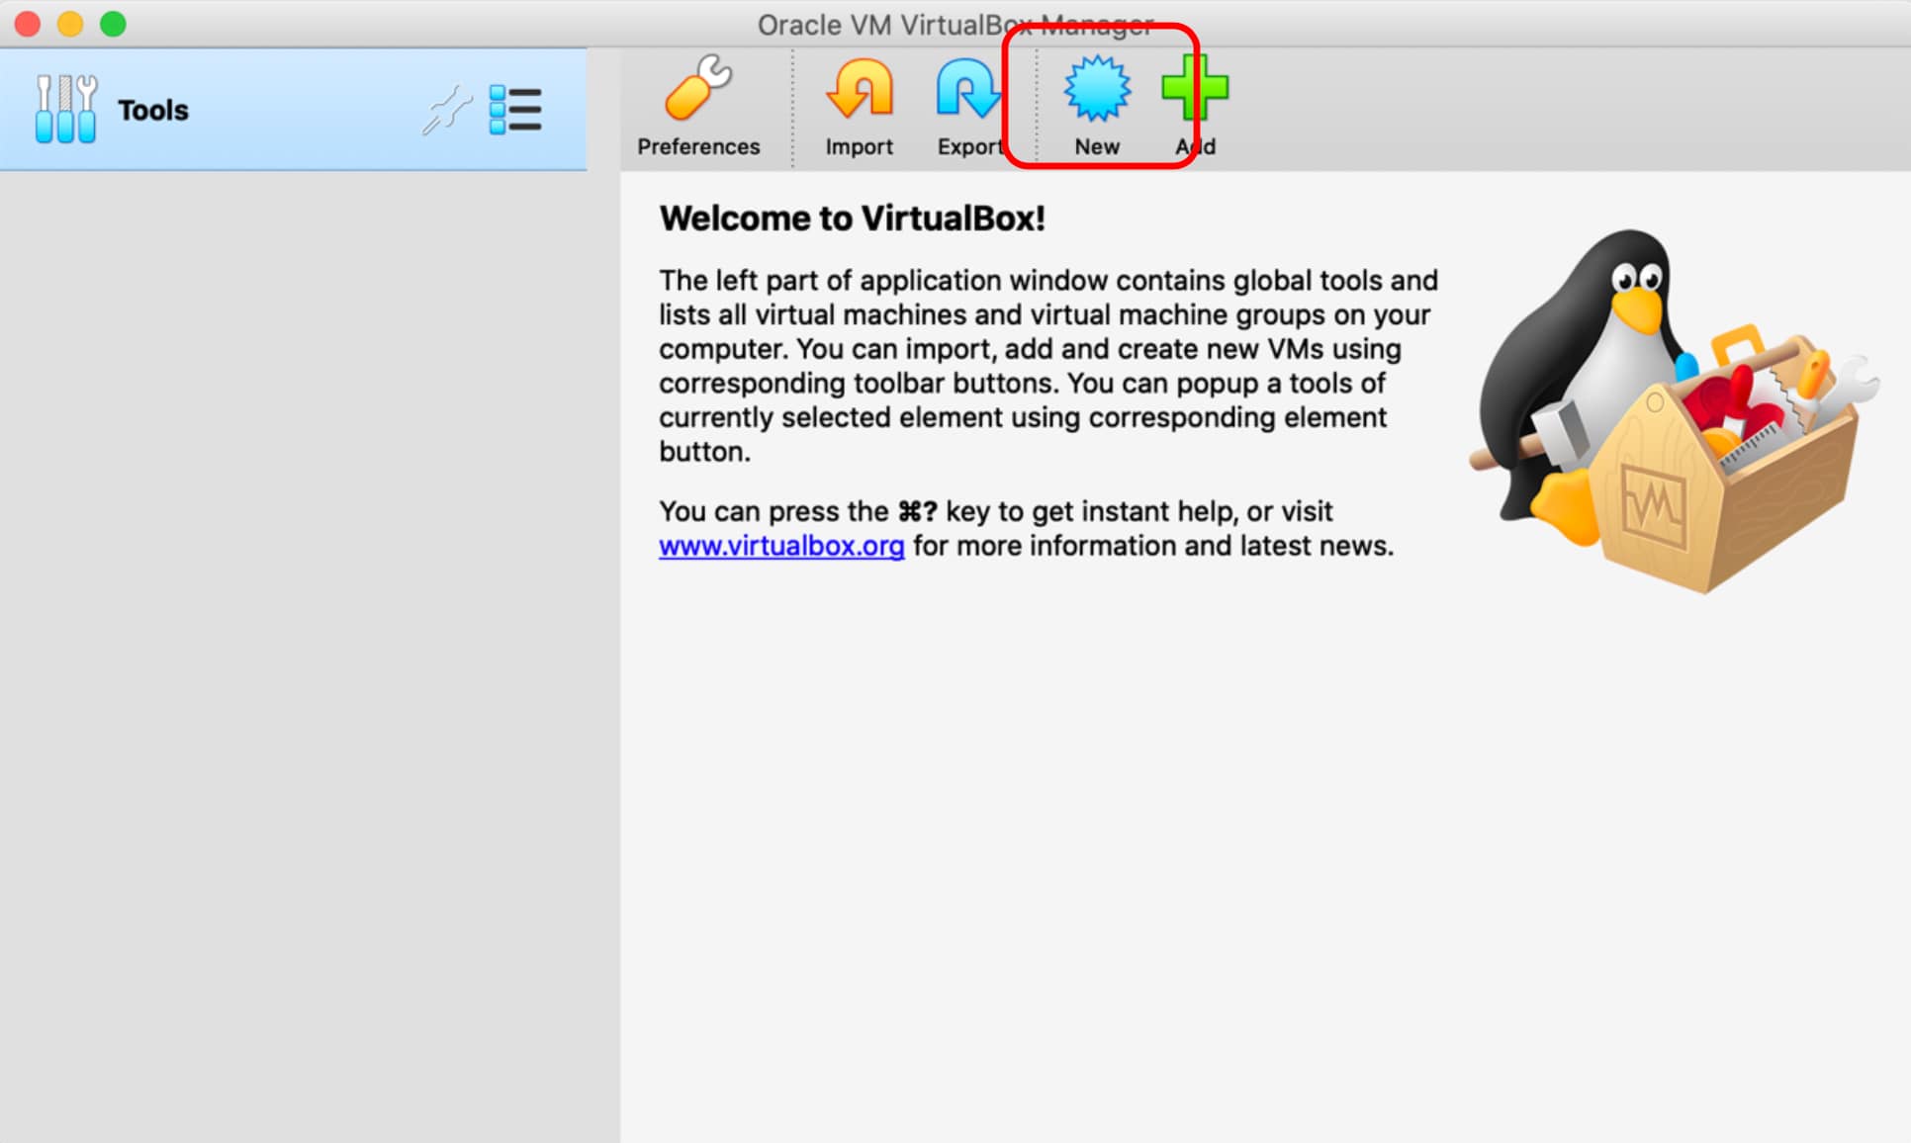1911x1143 pixels.
Task: Click the 'Preferences' text label in toolbar
Action: coord(698,146)
